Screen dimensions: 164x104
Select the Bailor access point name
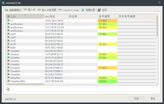[x=13, y=48]
